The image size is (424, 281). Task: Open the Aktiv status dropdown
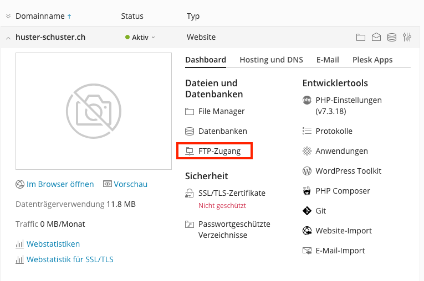(x=141, y=38)
